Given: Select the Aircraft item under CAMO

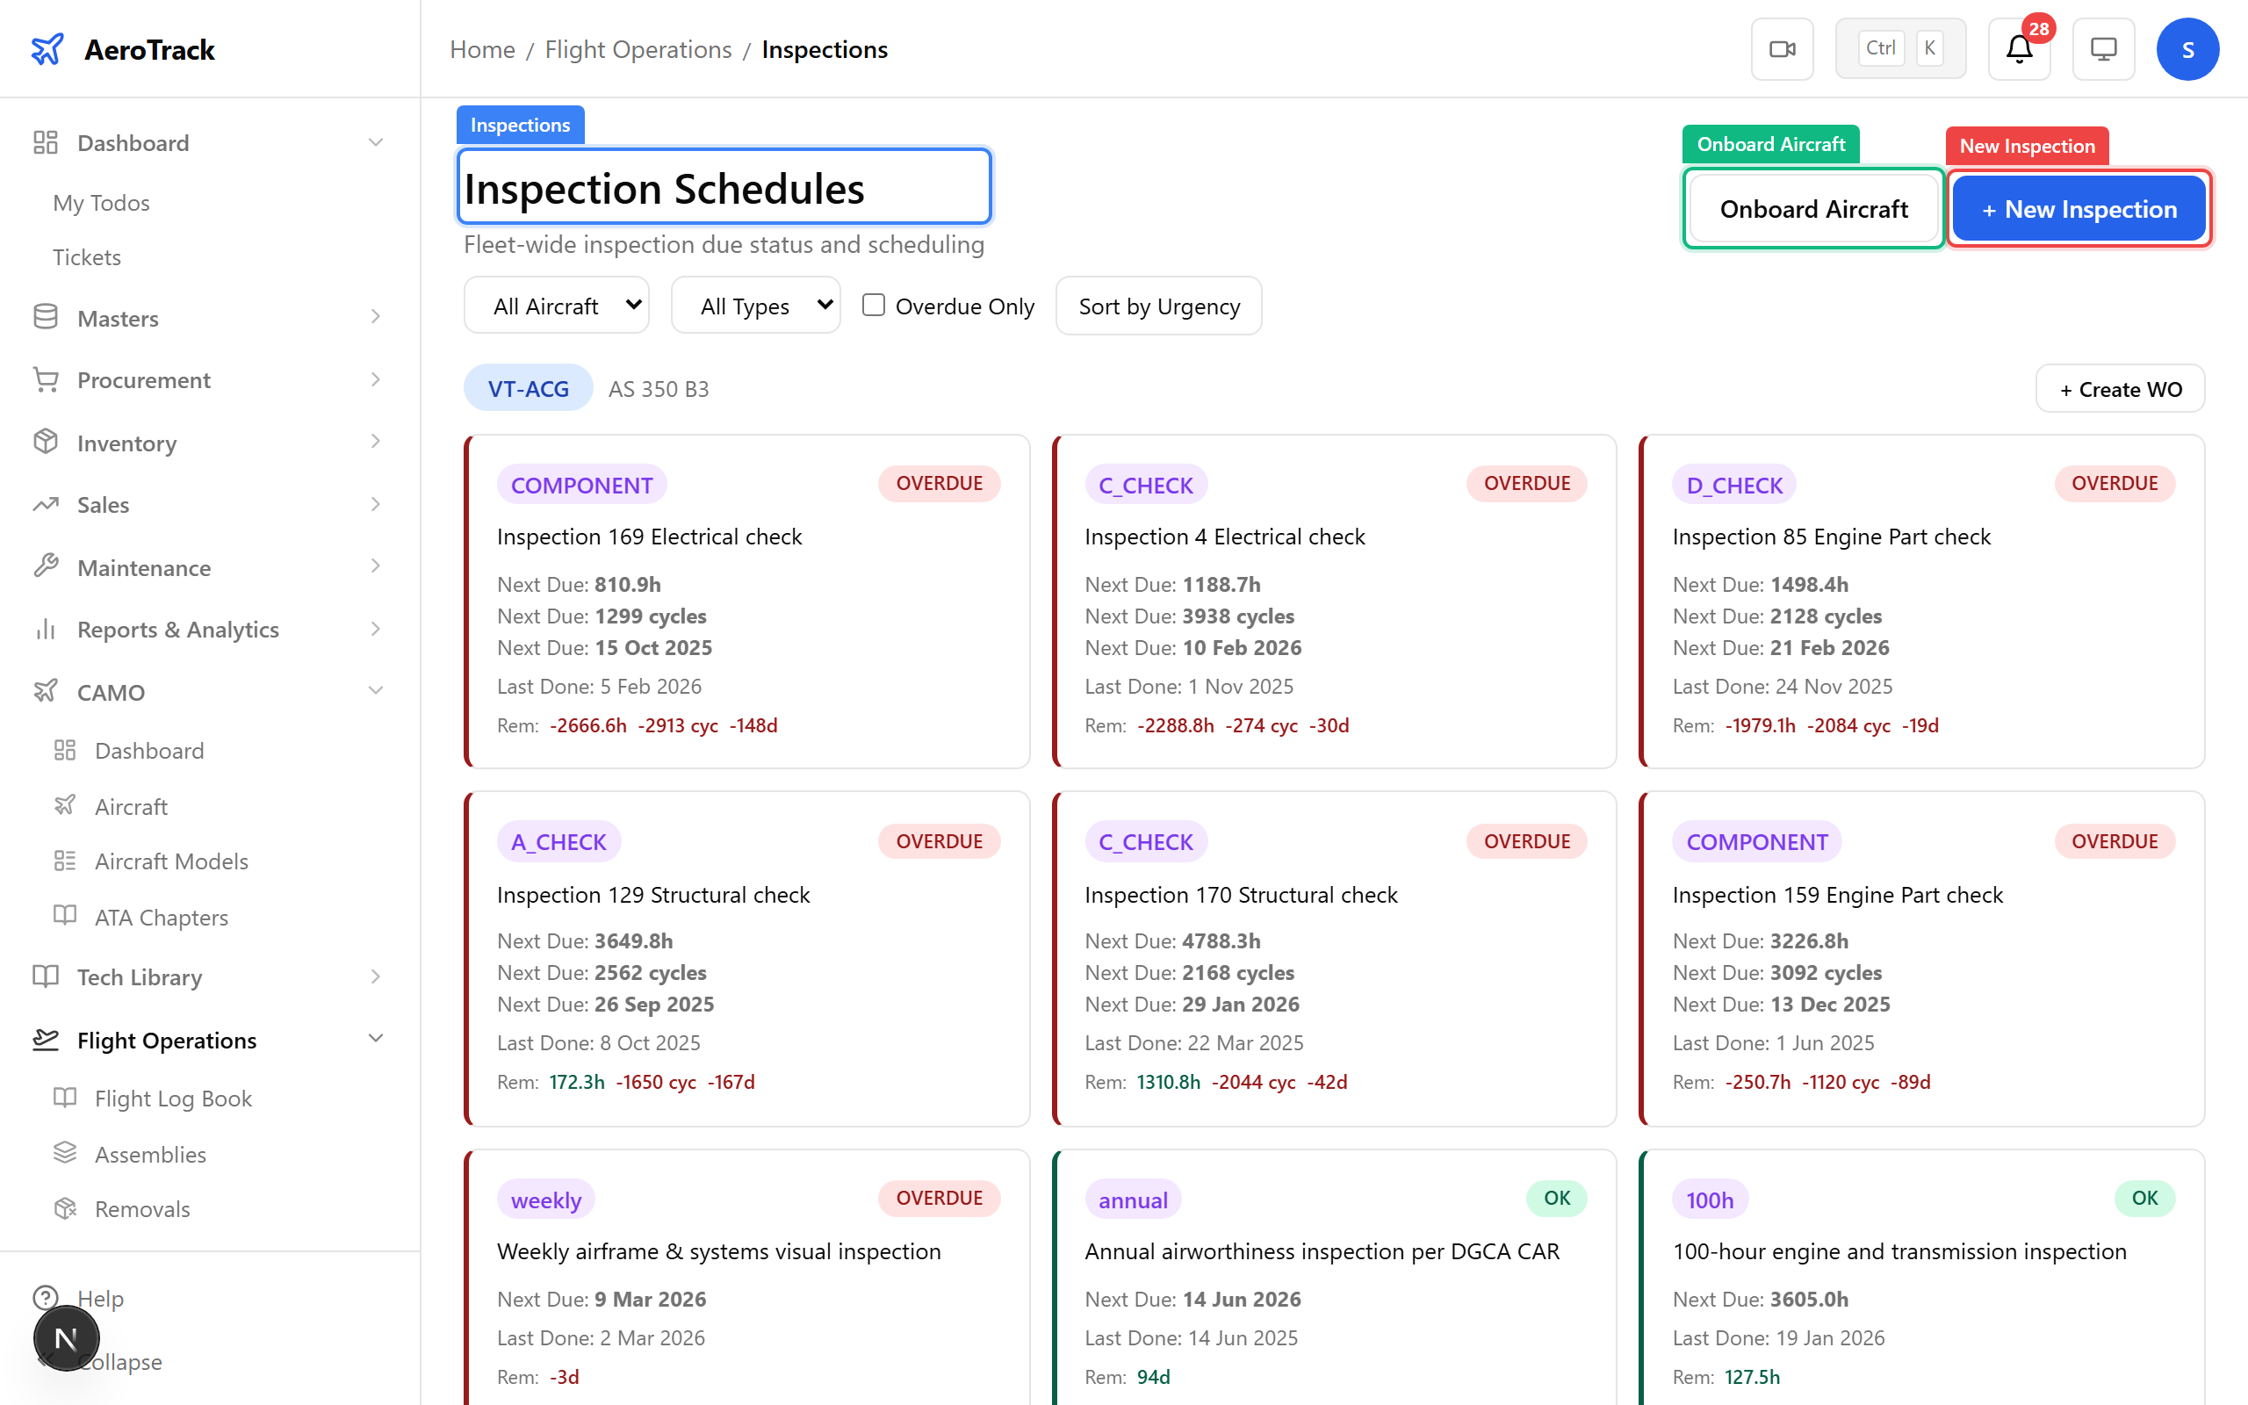Looking at the screenshot, I should [130, 807].
